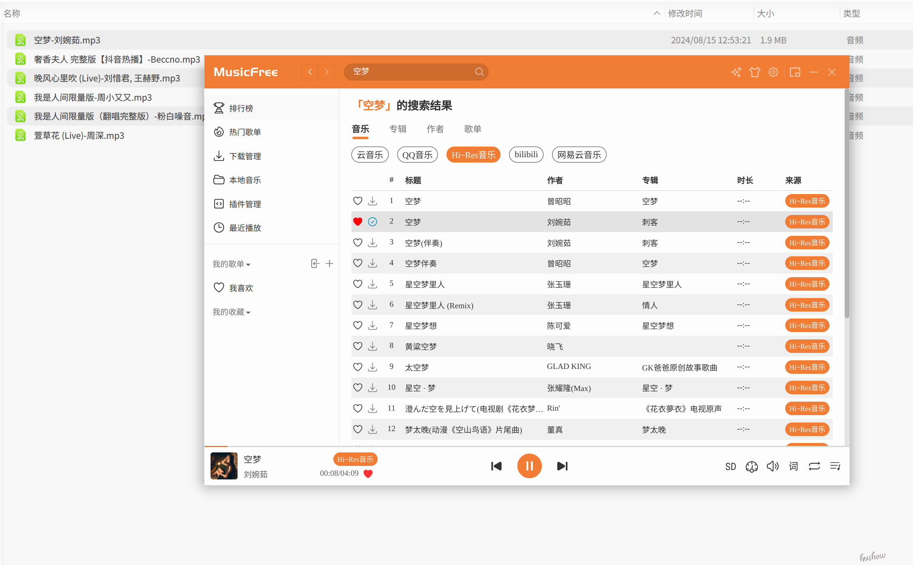Open the theme shirt icon
Viewport: 913px width, 565px height.
(x=754, y=72)
